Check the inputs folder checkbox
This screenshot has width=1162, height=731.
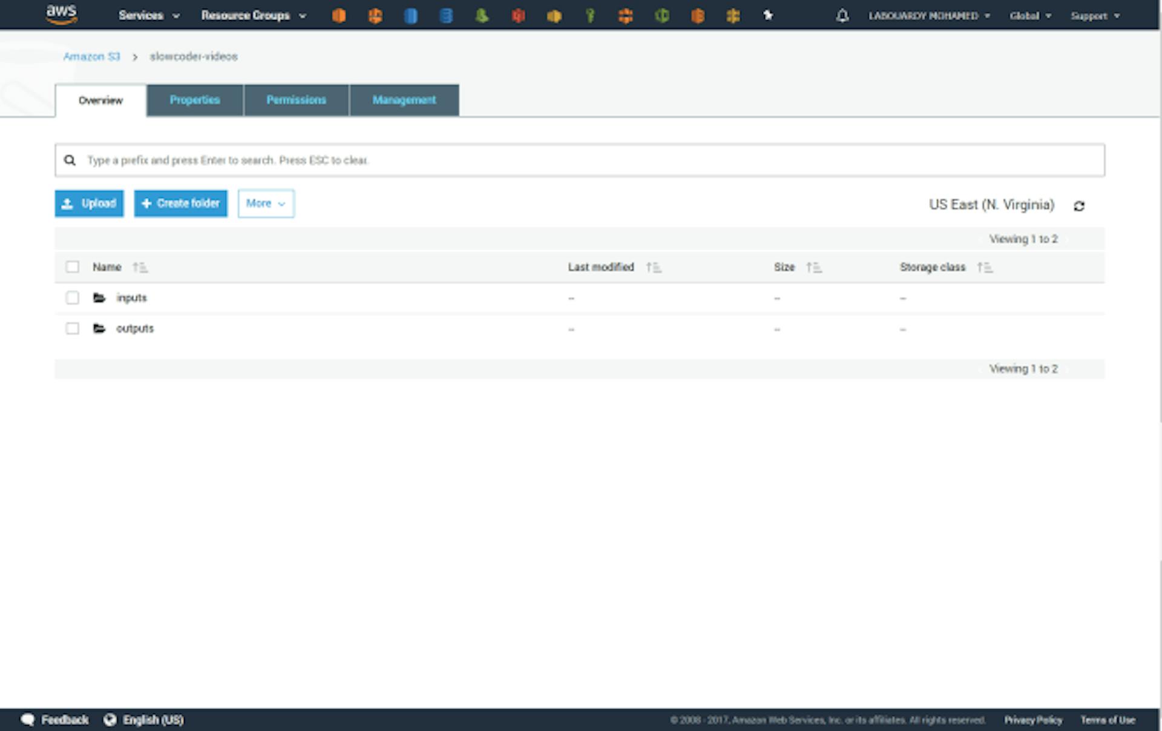72,297
